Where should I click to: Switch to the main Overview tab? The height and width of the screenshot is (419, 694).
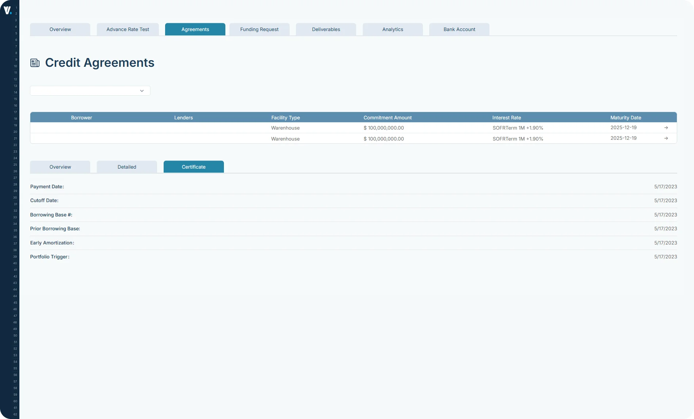[60, 29]
